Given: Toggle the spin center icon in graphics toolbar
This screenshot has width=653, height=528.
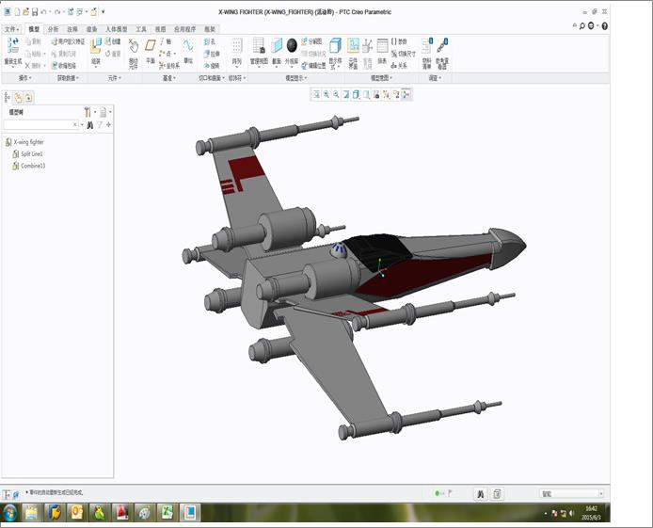Looking at the screenshot, I should pyautogui.click(x=406, y=94).
